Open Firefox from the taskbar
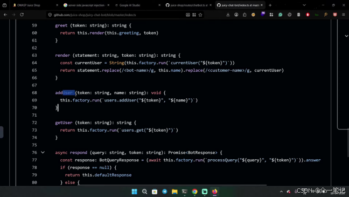This screenshot has width=349, height=197. [x=214, y=192]
